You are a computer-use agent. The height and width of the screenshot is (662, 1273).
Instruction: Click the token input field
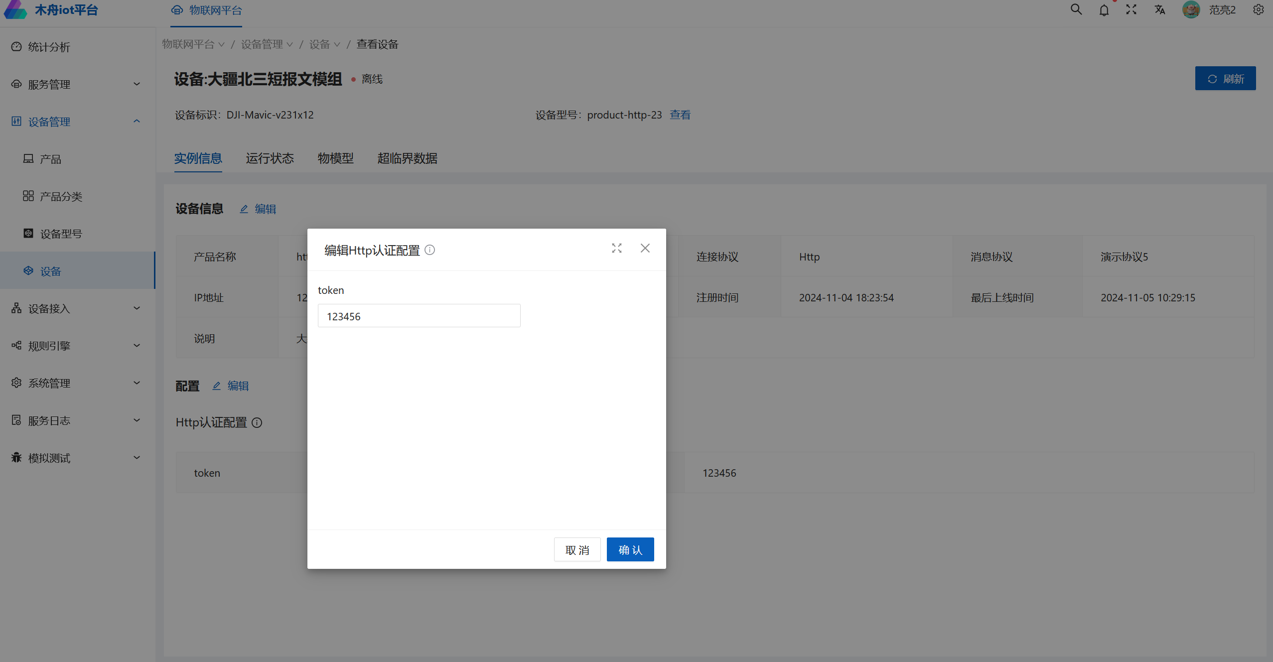coord(419,316)
